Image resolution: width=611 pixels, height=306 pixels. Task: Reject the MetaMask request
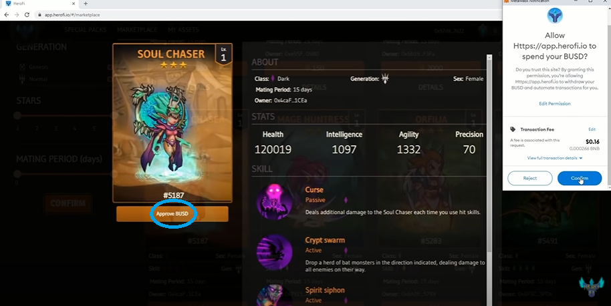(x=530, y=178)
